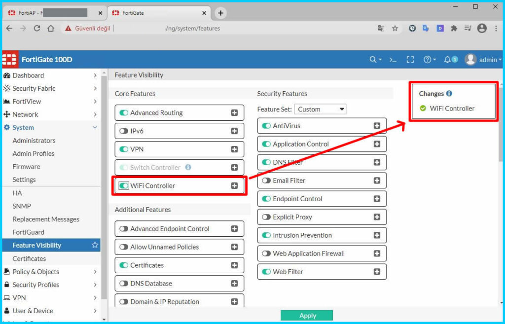505x324 pixels.
Task: Disable the AntiVirus toggle
Action: (x=266, y=126)
